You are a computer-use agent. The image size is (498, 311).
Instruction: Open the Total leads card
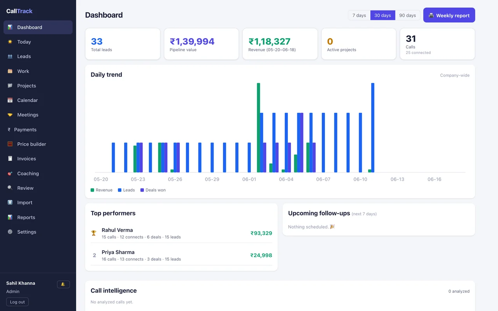point(123,44)
